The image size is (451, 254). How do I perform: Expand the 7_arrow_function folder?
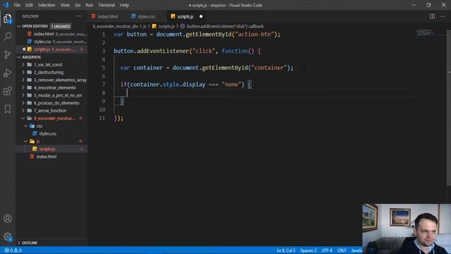(x=50, y=111)
